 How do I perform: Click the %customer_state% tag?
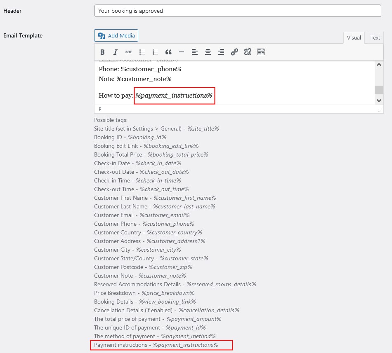tap(184, 258)
